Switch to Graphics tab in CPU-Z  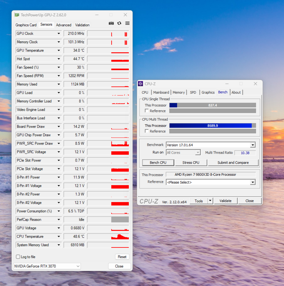[208, 92]
